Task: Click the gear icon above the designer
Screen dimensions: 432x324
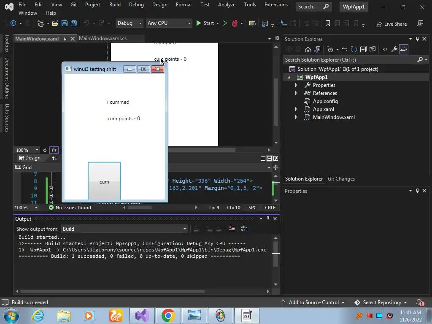Action: pos(277,38)
